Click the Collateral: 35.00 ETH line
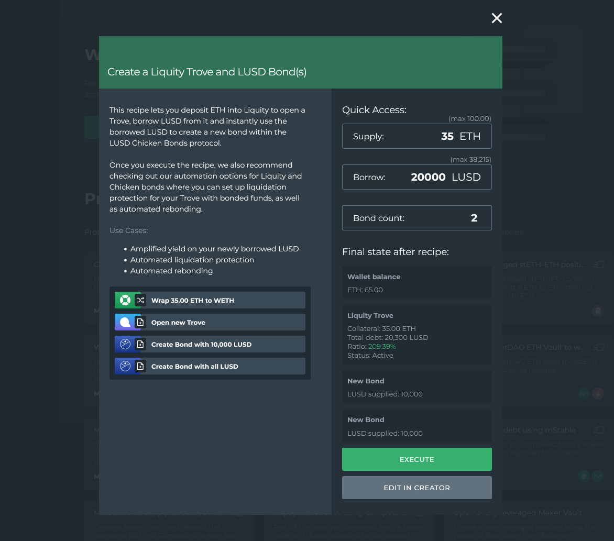Image resolution: width=614 pixels, height=541 pixels. [x=381, y=328]
